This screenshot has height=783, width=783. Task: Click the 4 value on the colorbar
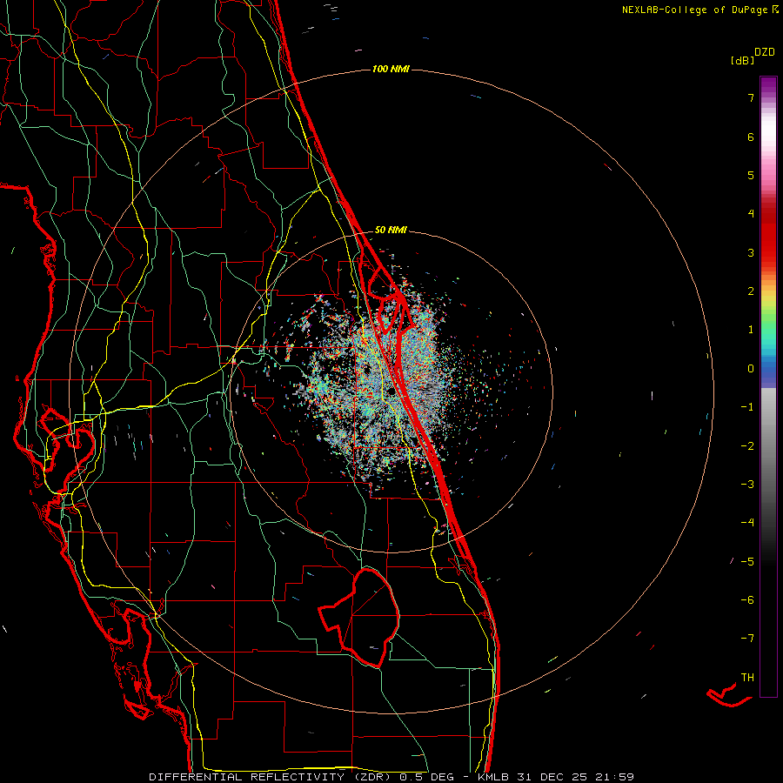pos(751,214)
